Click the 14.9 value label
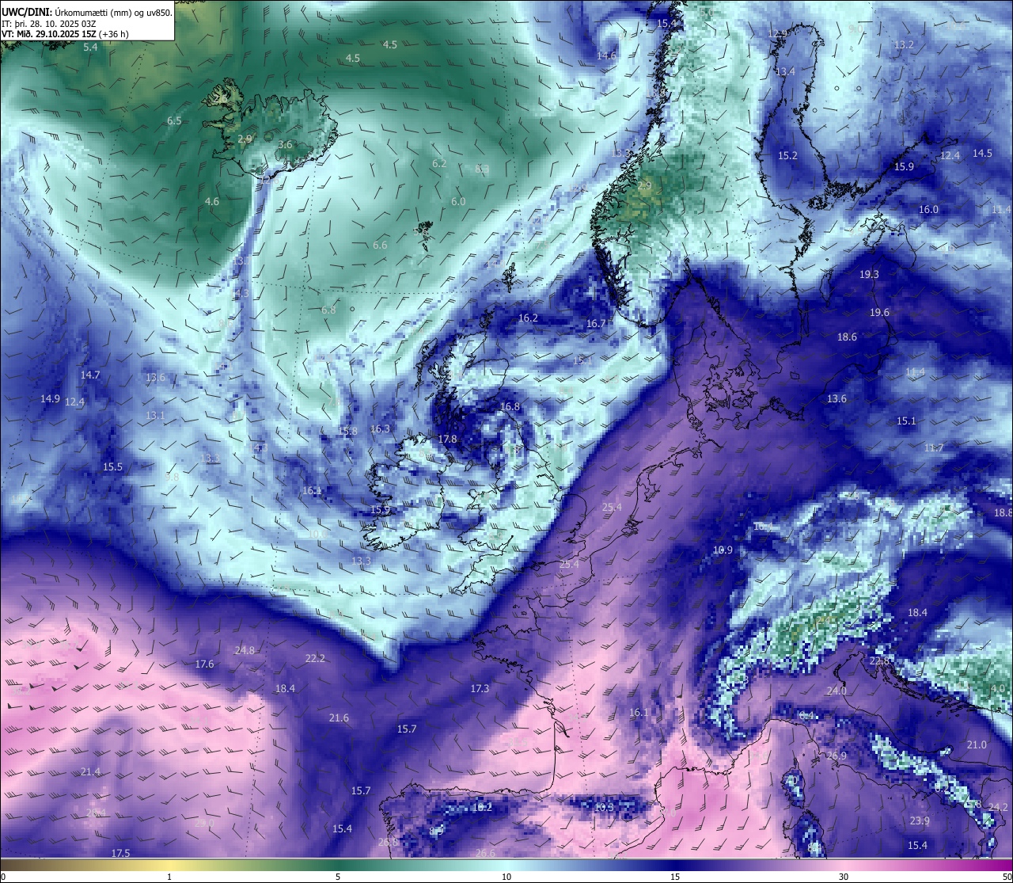Image resolution: width=1013 pixels, height=883 pixels. pyautogui.click(x=50, y=398)
